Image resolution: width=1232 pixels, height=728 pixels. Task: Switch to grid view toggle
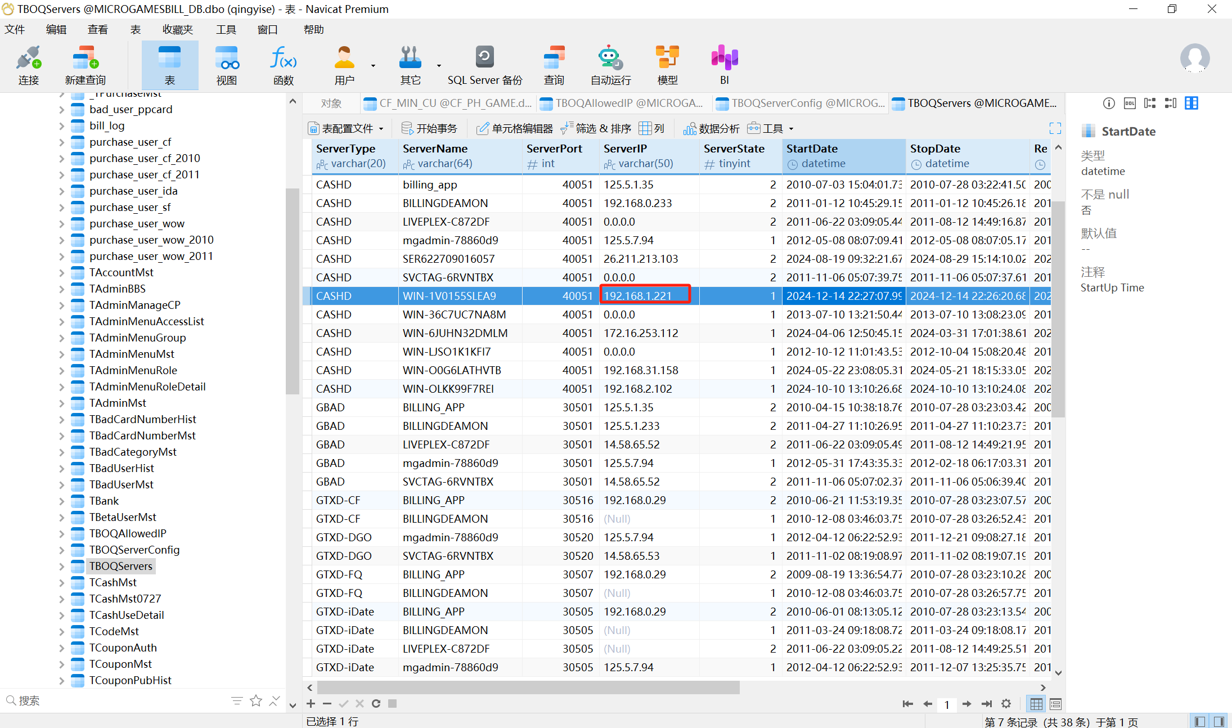pos(1036,704)
